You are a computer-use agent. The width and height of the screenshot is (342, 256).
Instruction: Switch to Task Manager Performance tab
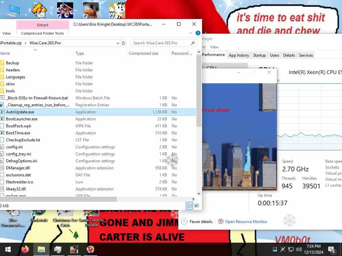pos(213,55)
